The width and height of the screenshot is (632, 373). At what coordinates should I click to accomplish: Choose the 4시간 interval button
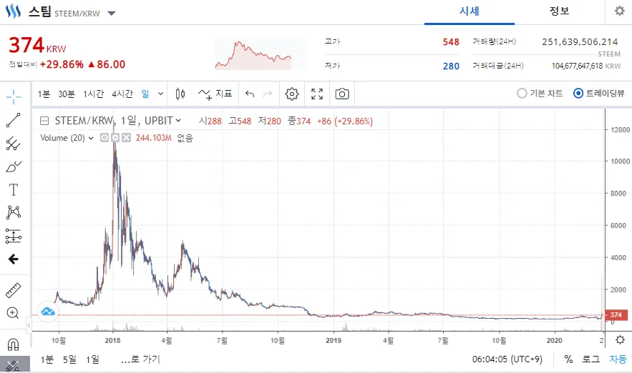[x=122, y=94]
